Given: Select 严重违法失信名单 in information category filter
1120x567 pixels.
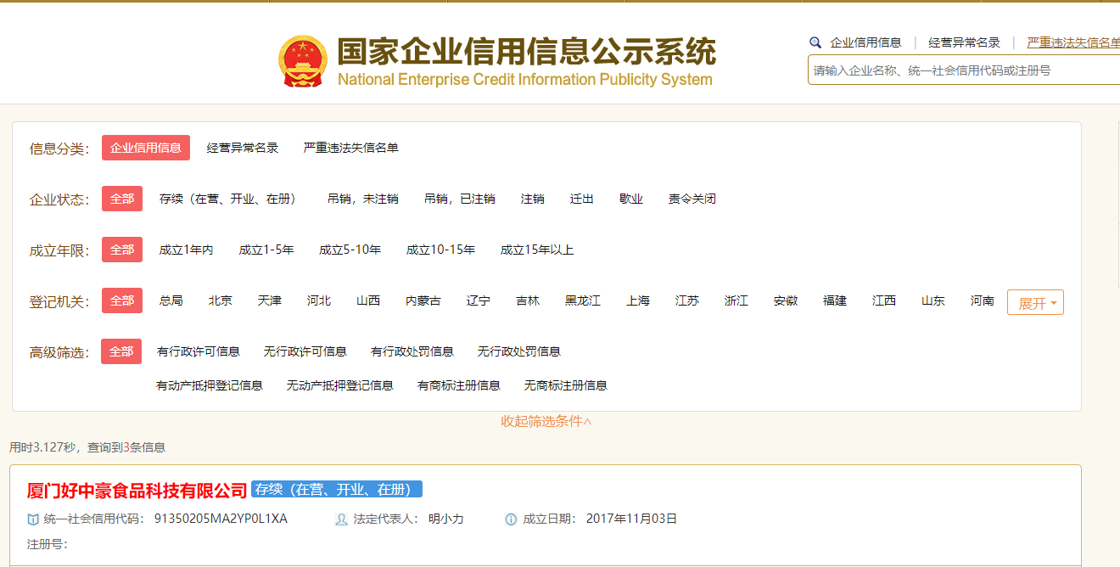Looking at the screenshot, I should [351, 148].
